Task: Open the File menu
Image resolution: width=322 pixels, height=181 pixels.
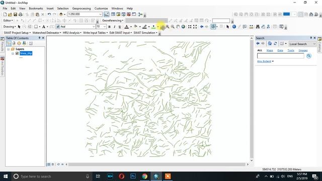Action: coord(5,9)
